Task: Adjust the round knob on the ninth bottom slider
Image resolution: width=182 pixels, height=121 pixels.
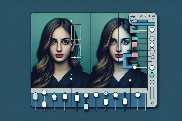Action: (116, 95)
